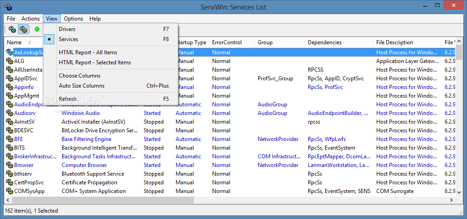Image resolution: width=467 pixels, height=219 pixels.
Task: Click the gear icon of BITS row
Action: coord(10,147)
